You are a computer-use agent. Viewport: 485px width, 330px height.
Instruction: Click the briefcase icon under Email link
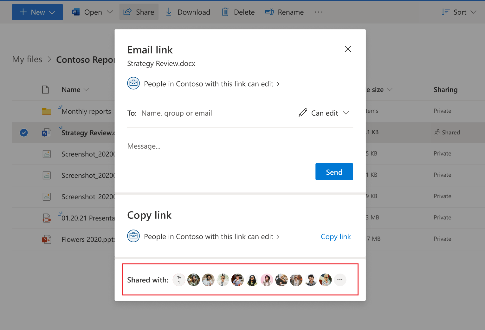(x=133, y=83)
